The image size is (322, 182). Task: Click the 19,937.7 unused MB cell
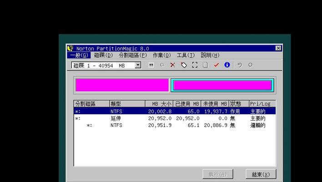216,111
